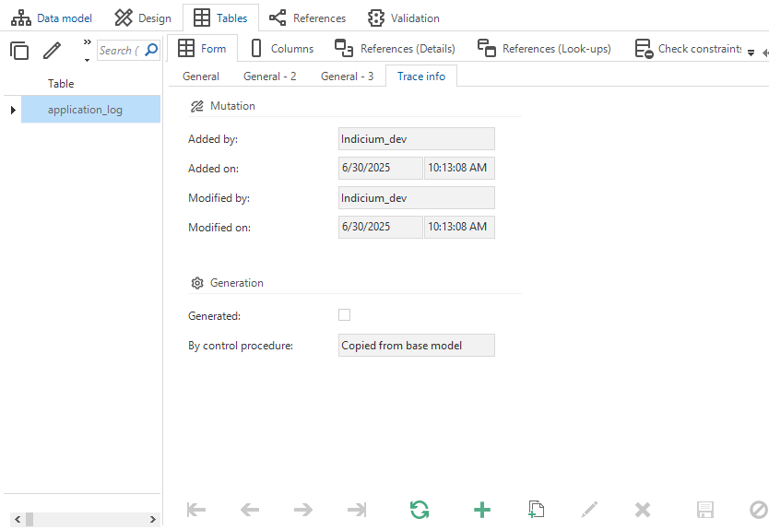Open the Check constraints tab
The width and height of the screenshot is (769, 530).
[688, 49]
